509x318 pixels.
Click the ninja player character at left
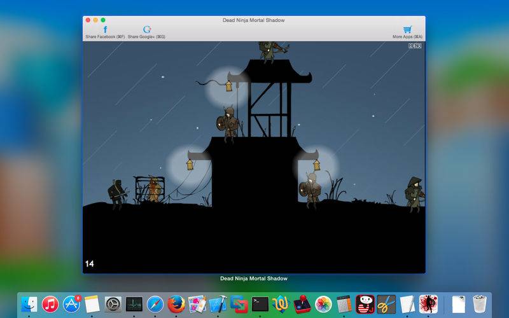coord(118,195)
